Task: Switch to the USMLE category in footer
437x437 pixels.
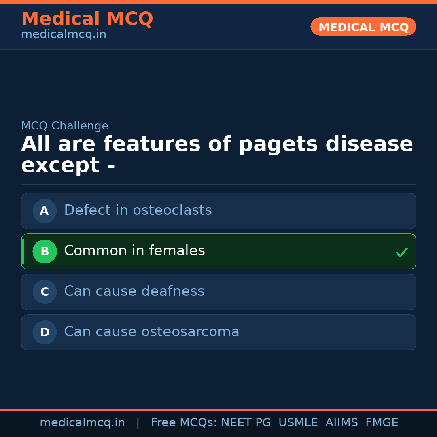Action: click(298, 422)
